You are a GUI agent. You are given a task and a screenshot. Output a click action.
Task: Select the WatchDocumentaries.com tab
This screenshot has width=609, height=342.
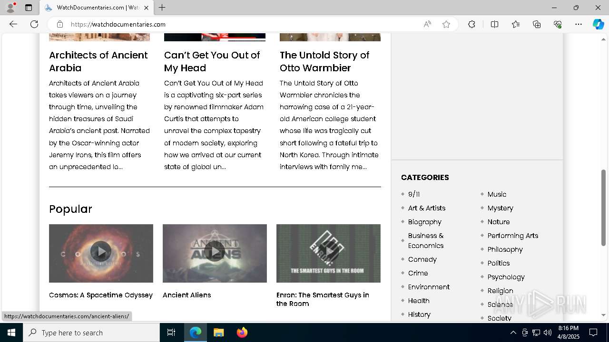click(x=97, y=8)
